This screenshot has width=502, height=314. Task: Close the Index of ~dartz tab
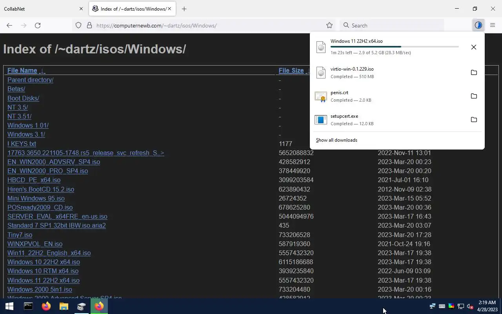point(169,9)
